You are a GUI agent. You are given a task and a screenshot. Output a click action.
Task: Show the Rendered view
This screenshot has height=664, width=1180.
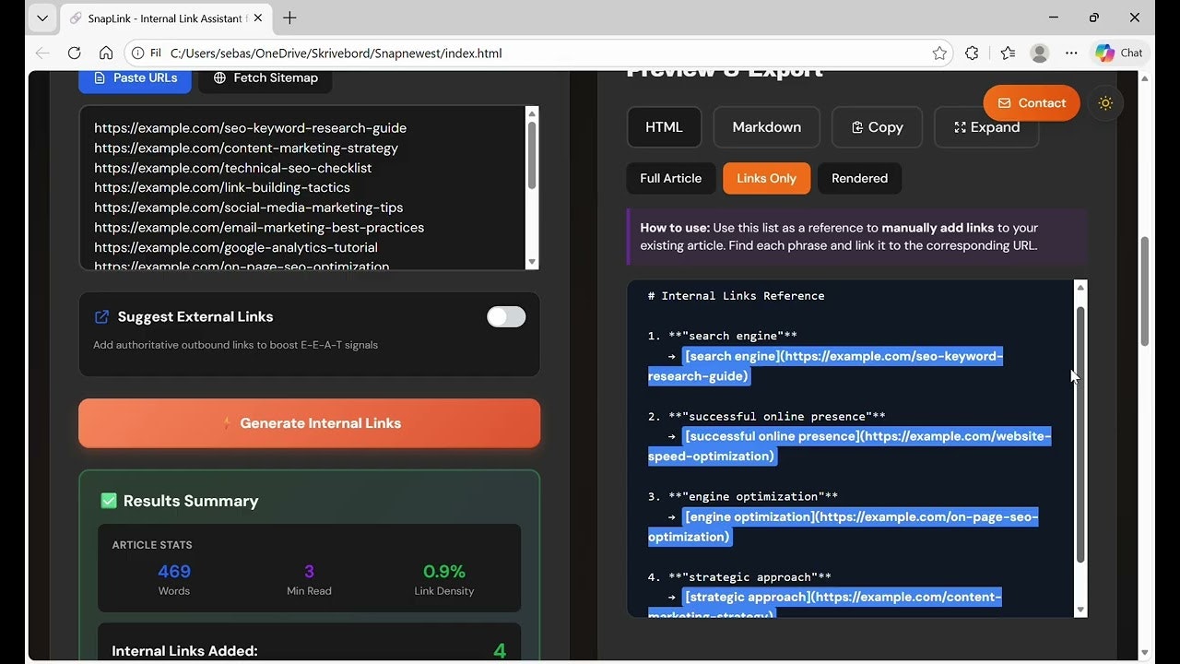click(x=859, y=178)
